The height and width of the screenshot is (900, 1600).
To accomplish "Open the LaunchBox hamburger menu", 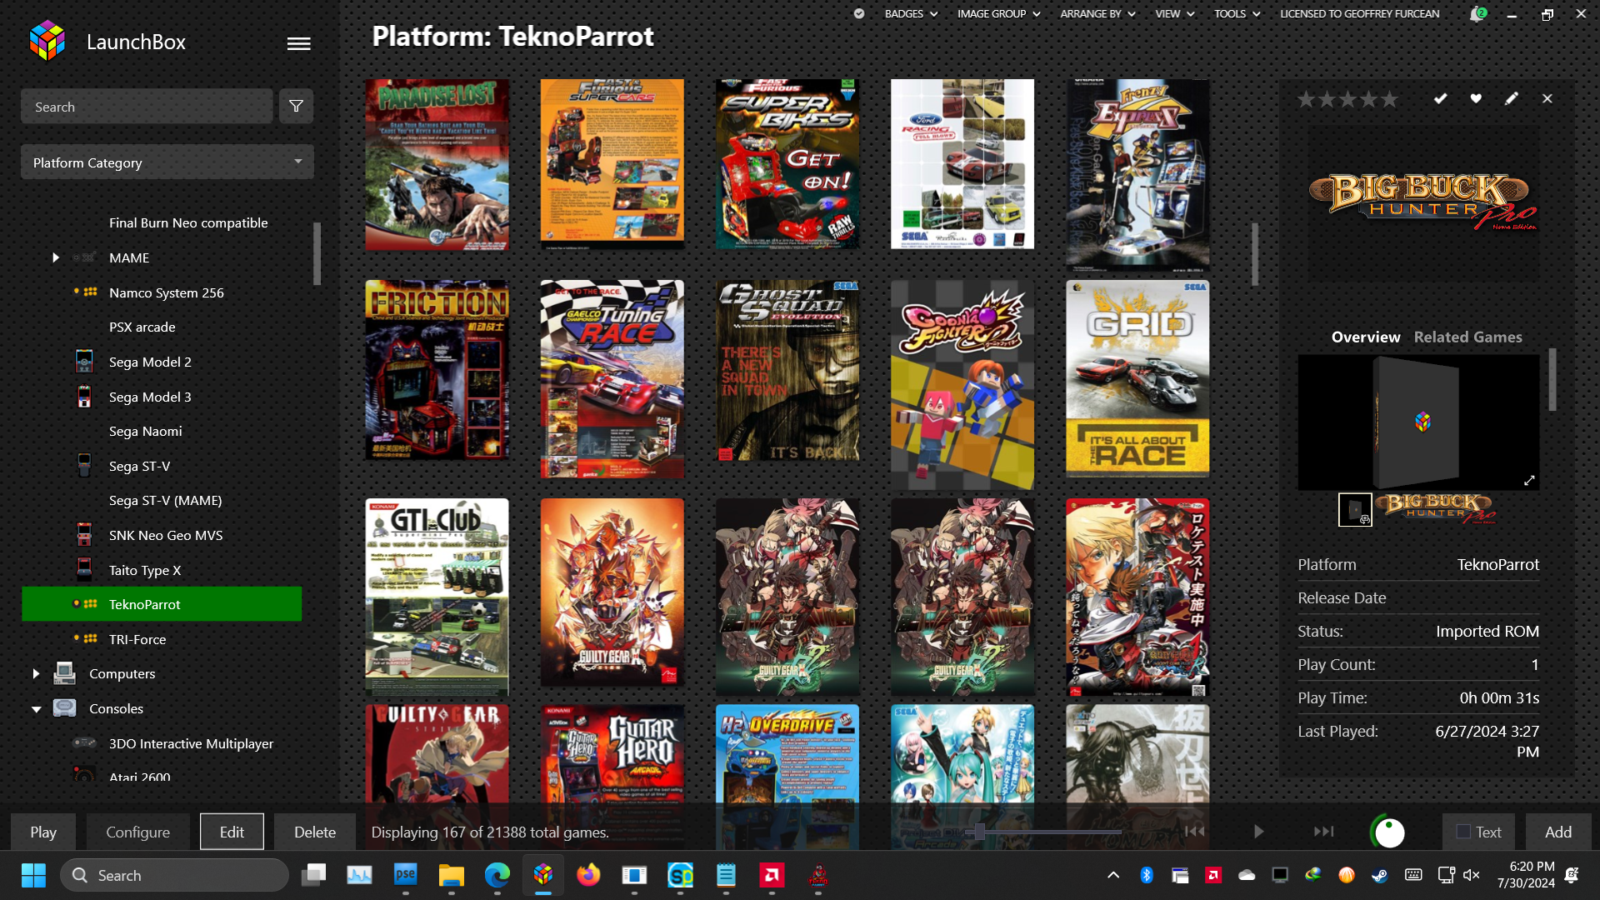I will point(298,43).
